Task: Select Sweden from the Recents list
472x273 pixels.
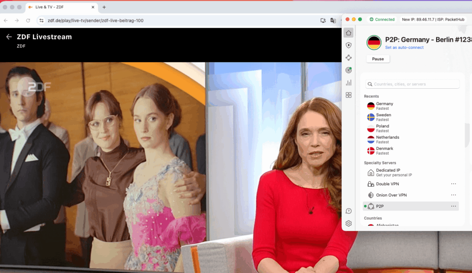Action: 383,117
